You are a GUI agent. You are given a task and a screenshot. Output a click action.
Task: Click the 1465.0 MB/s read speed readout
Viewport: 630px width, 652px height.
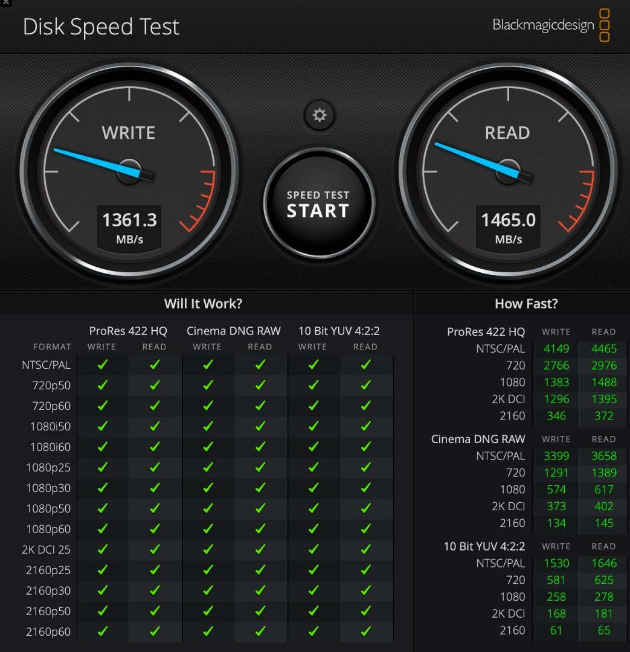tap(508, 228)
